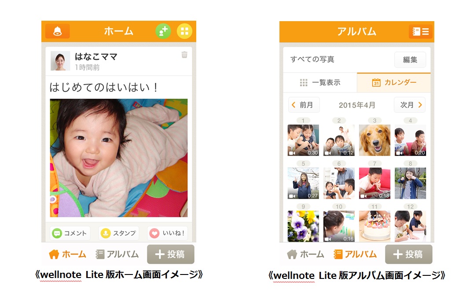This screenshot has height=293, width=466.
Task: Open はなこママ profile picture
Action: click(60, 61)
